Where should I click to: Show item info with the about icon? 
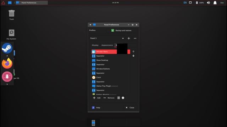point(123,98)
